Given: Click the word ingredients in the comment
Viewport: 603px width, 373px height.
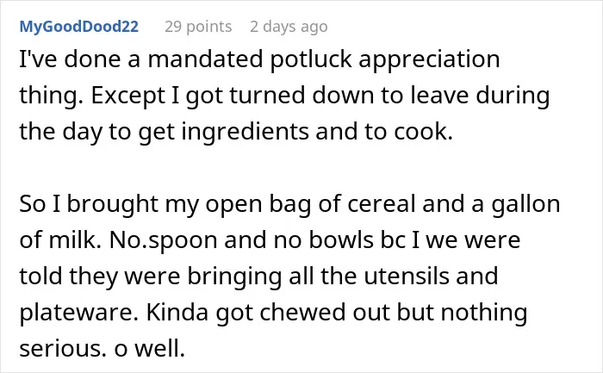Looking at the screenshot, I should pos(245,132).
